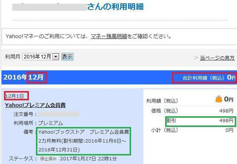Click the orange wallet icon beside 0円
The image size is (237, 164).
point(219,99)
